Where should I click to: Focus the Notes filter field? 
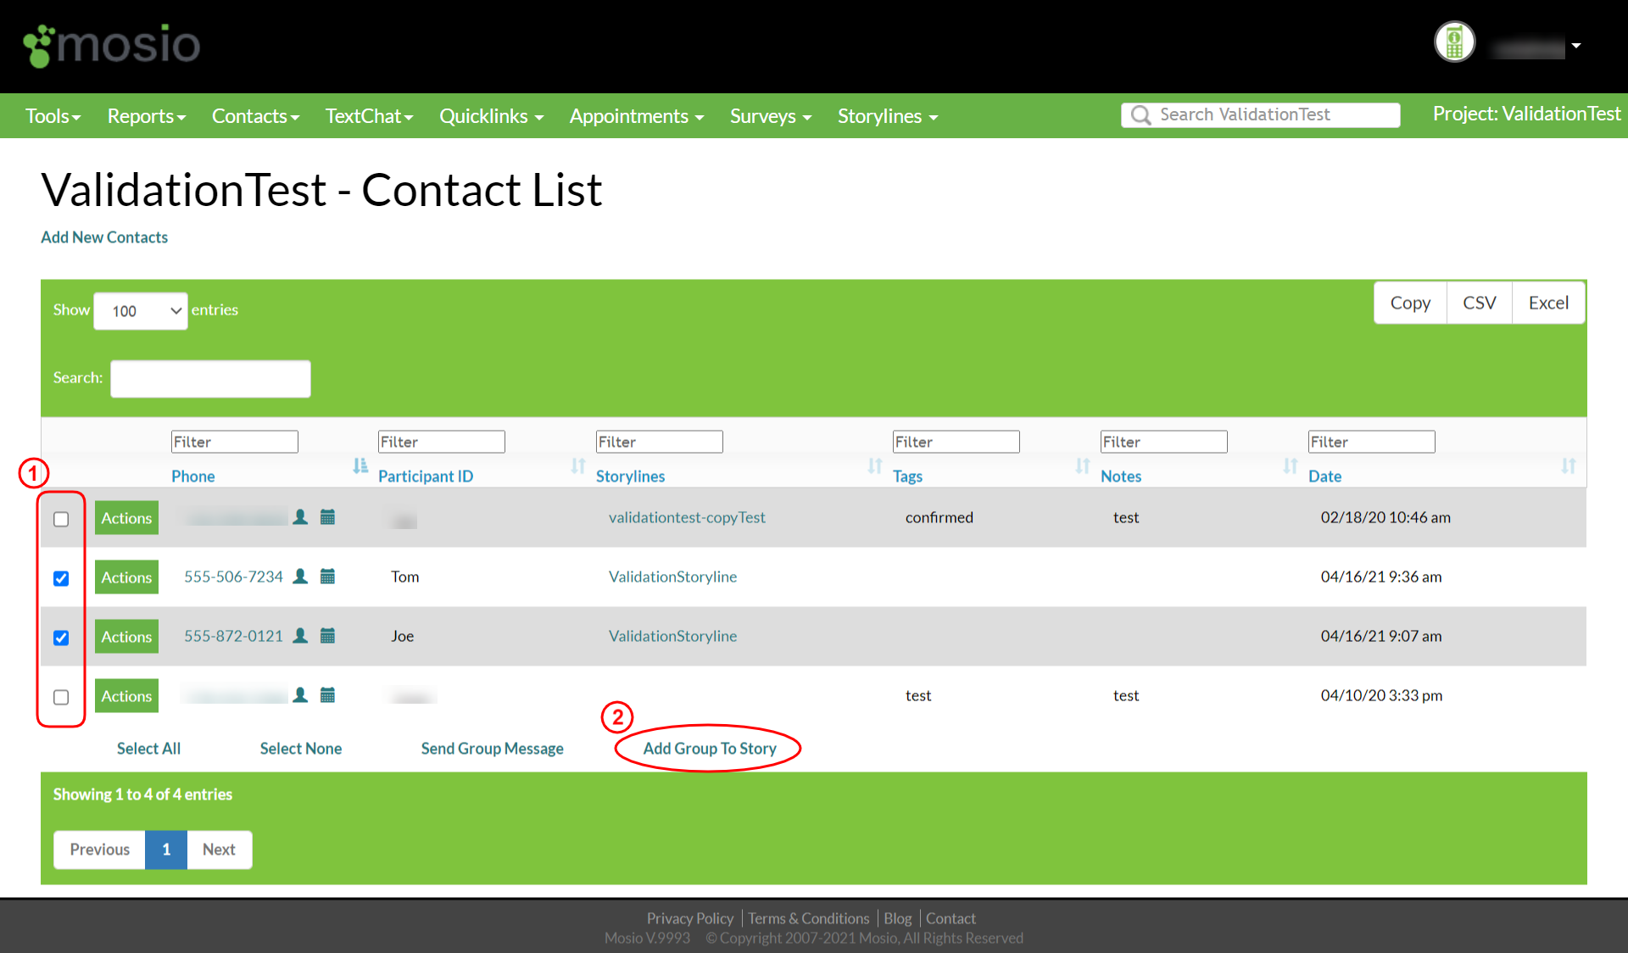(1164, 442)
